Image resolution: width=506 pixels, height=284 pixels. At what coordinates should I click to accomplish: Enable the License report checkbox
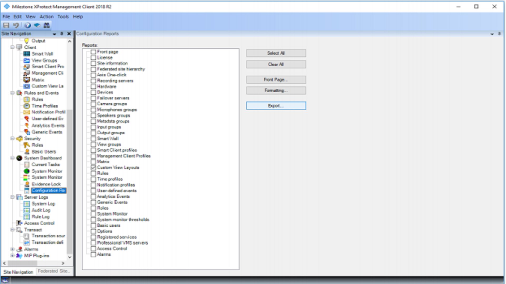(93, 58)
